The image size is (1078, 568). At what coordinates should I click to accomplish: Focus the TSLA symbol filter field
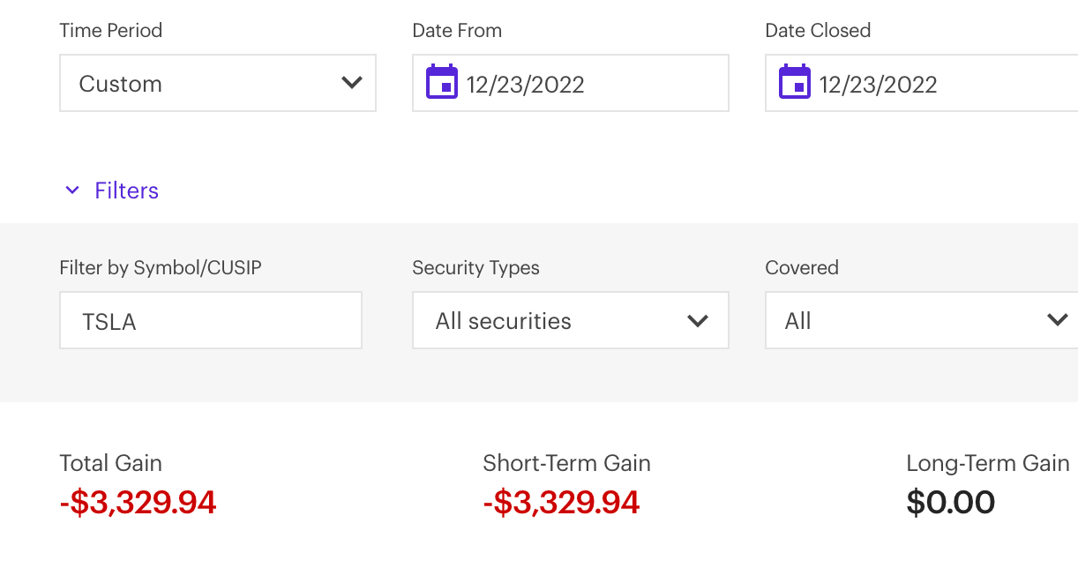point(210,321)
